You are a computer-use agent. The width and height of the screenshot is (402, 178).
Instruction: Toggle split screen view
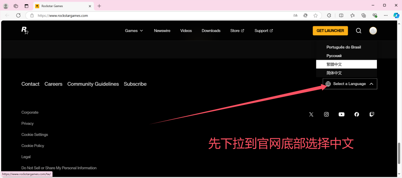point(341,15)
